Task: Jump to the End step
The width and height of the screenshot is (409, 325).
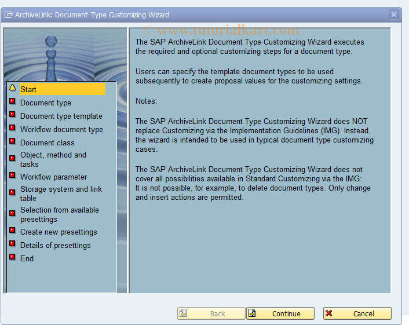Action: pyautogui.click(x=27, y=258)
